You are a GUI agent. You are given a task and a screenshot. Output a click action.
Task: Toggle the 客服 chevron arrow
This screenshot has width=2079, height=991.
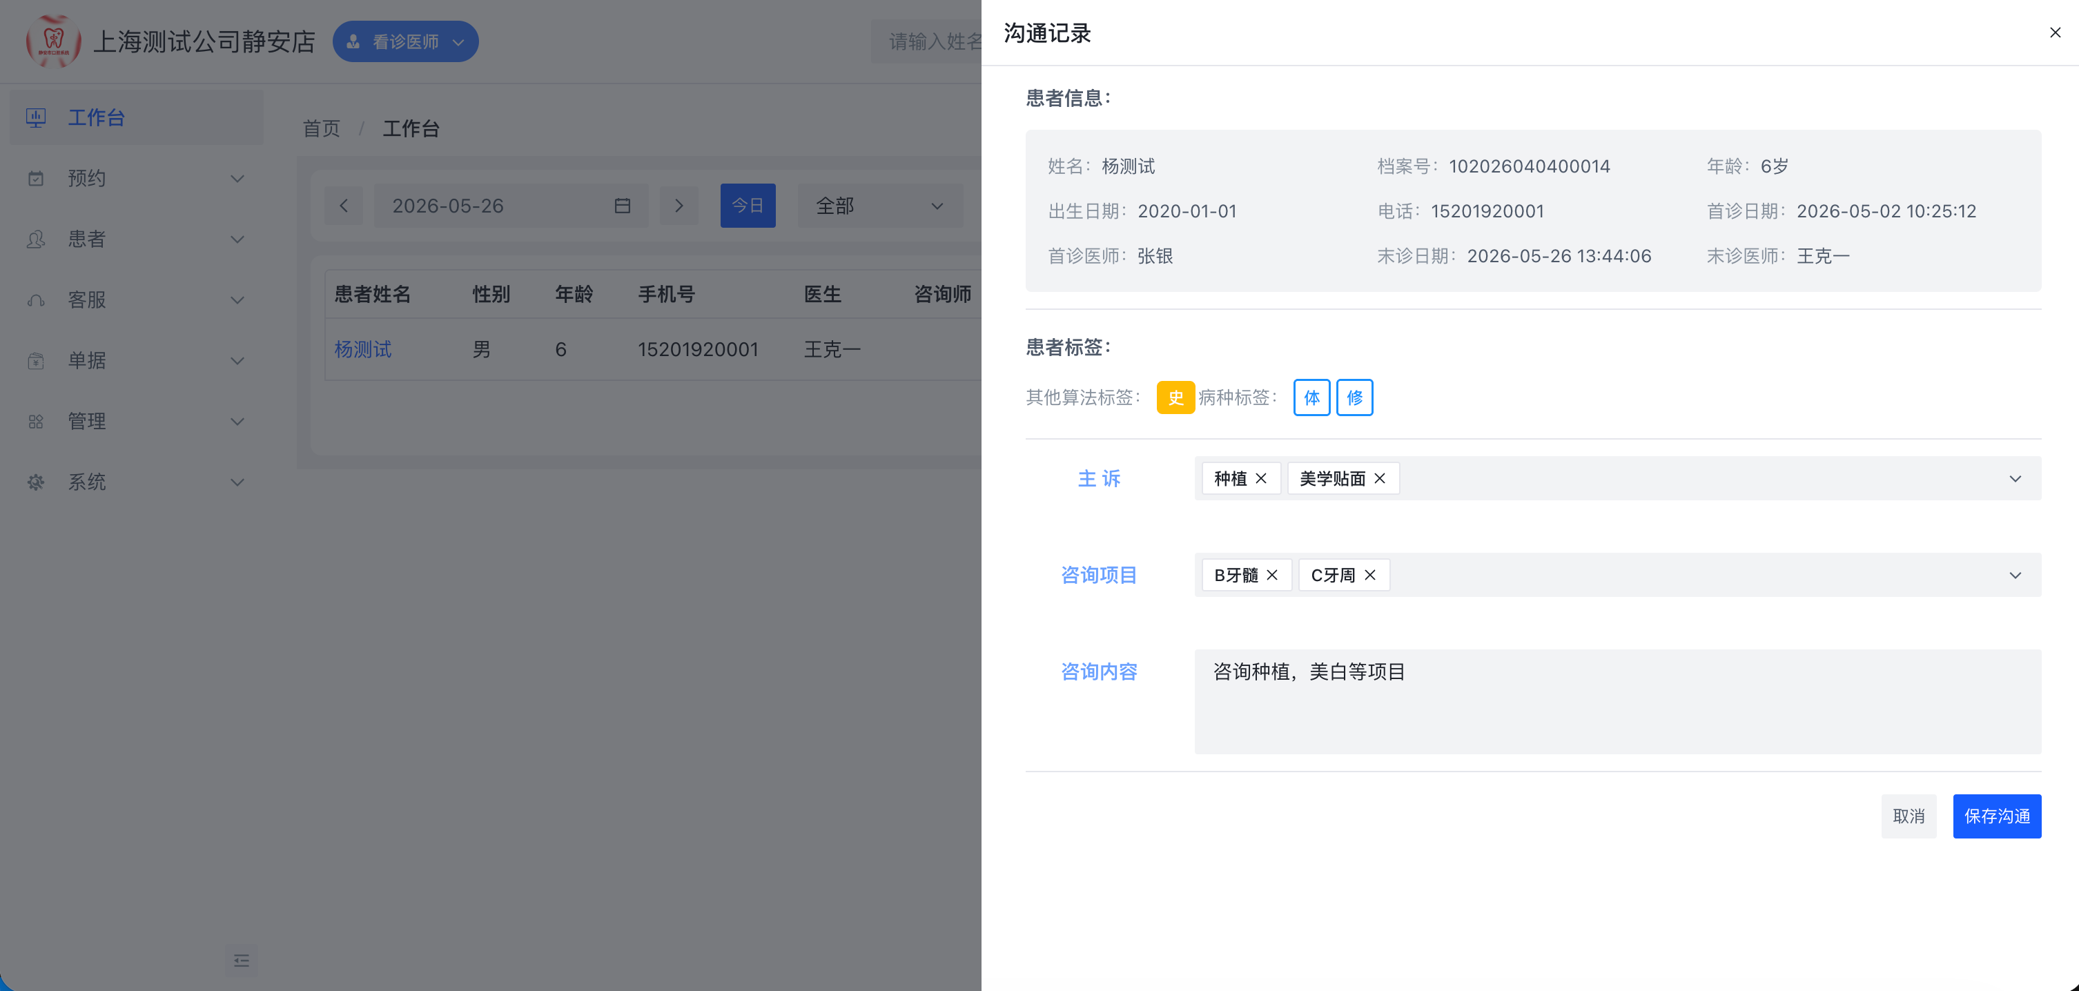point(237,300)
